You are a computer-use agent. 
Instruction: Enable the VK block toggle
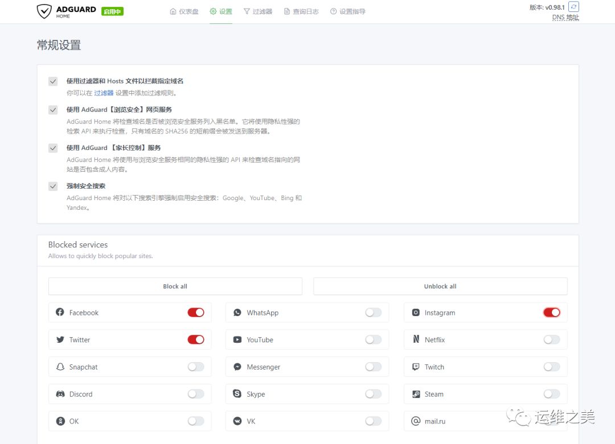(x=374, y=421)
